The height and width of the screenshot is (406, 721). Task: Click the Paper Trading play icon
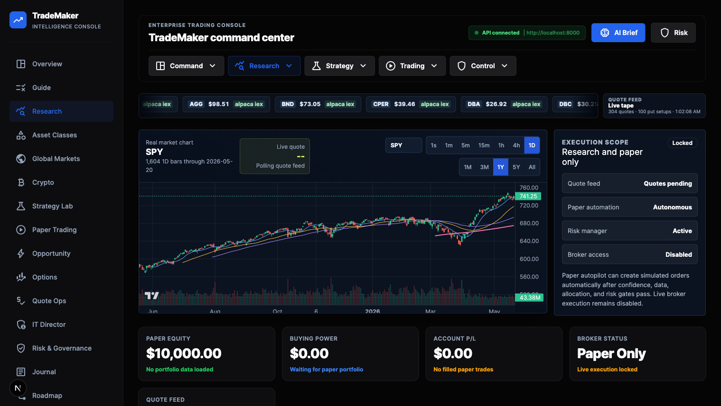click(21, 230)
